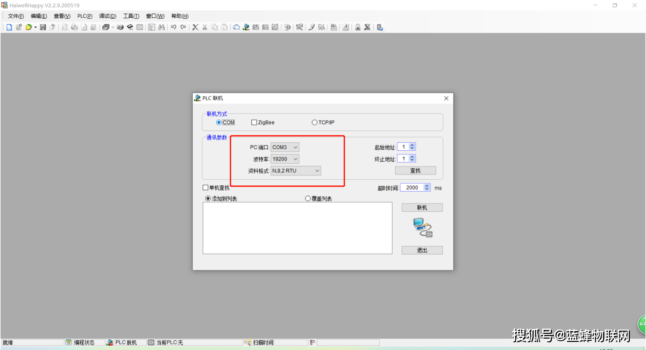The width and height of the screenshot is (646, 350).
Task: Click the PLC 联机 dialog title icon
Action: (x=197, y=98)
